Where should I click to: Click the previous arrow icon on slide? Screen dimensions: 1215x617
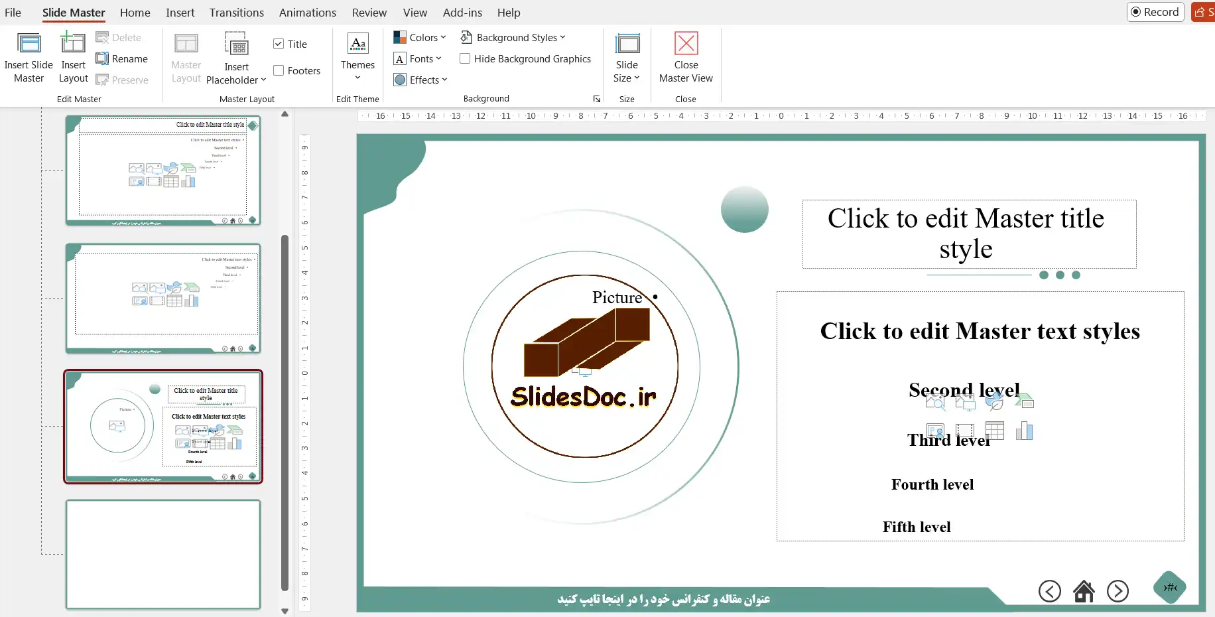tap(1049, 591)
